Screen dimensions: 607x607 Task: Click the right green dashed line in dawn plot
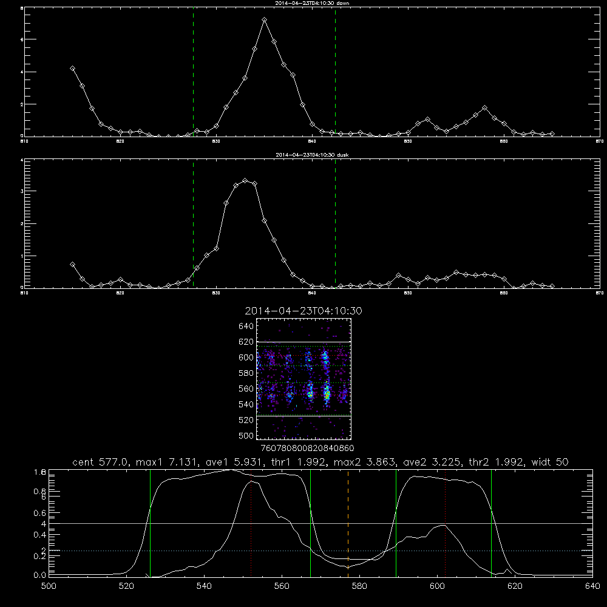(335, 72)
